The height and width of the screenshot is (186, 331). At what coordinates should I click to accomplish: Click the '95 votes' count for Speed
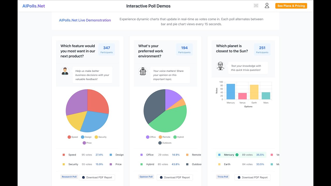(x=87, y=155)
